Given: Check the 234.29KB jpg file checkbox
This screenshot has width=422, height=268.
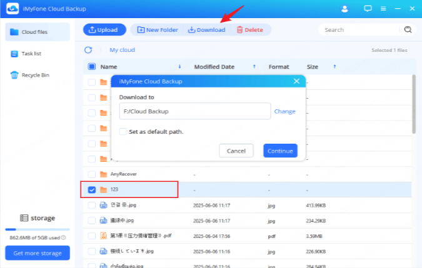Looking at the screenshot, I should [x=92, y=221].
